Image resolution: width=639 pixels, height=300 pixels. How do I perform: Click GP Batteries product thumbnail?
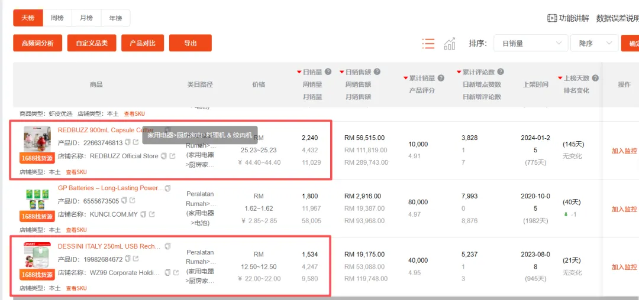37,199
